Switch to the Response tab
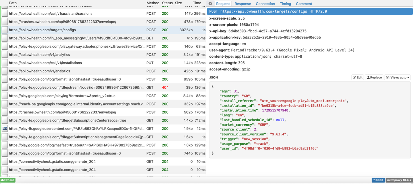Image resolution: width=414 pixels, height=184 pixels. coord(243,4)
